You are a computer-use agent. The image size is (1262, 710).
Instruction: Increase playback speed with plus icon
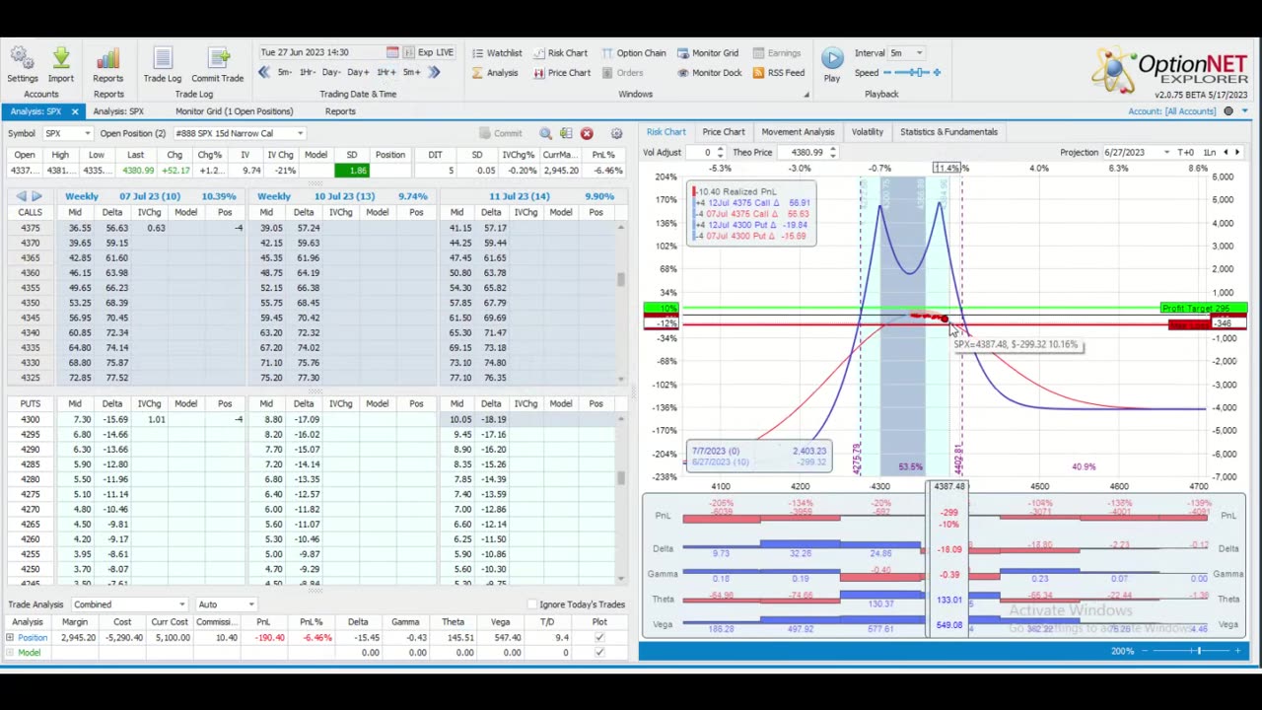[x=937, y=73]
